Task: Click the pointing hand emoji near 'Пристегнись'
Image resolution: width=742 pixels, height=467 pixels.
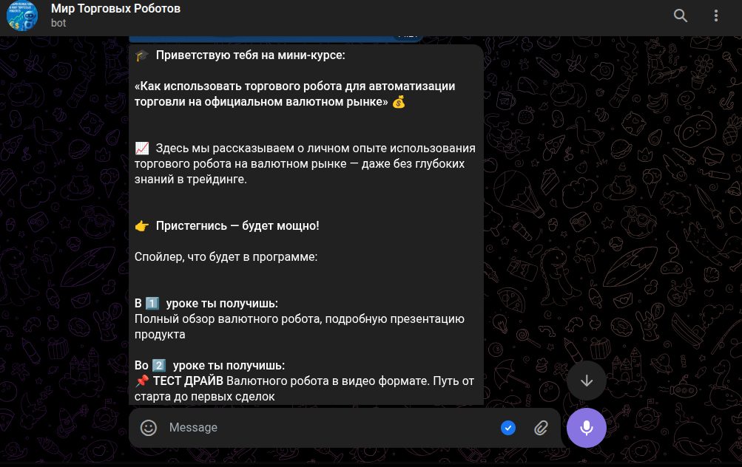Action: pos(141,226)
